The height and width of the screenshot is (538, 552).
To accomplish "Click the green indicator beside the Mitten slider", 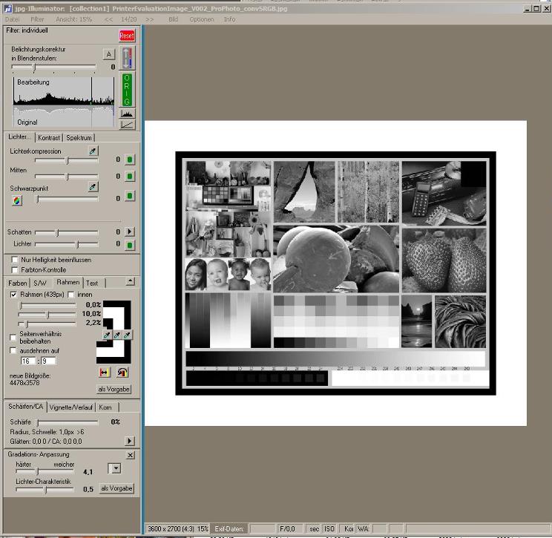I will tap(129, 177).
